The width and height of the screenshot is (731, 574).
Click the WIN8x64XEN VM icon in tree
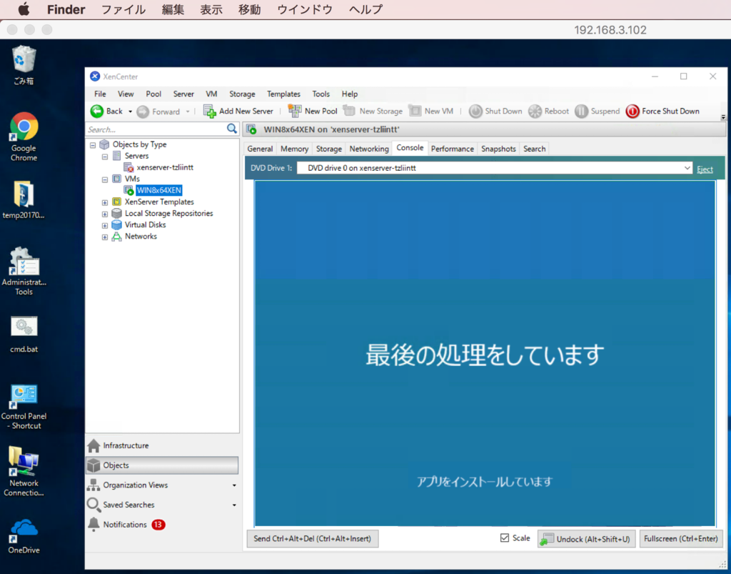coord(128,190)
